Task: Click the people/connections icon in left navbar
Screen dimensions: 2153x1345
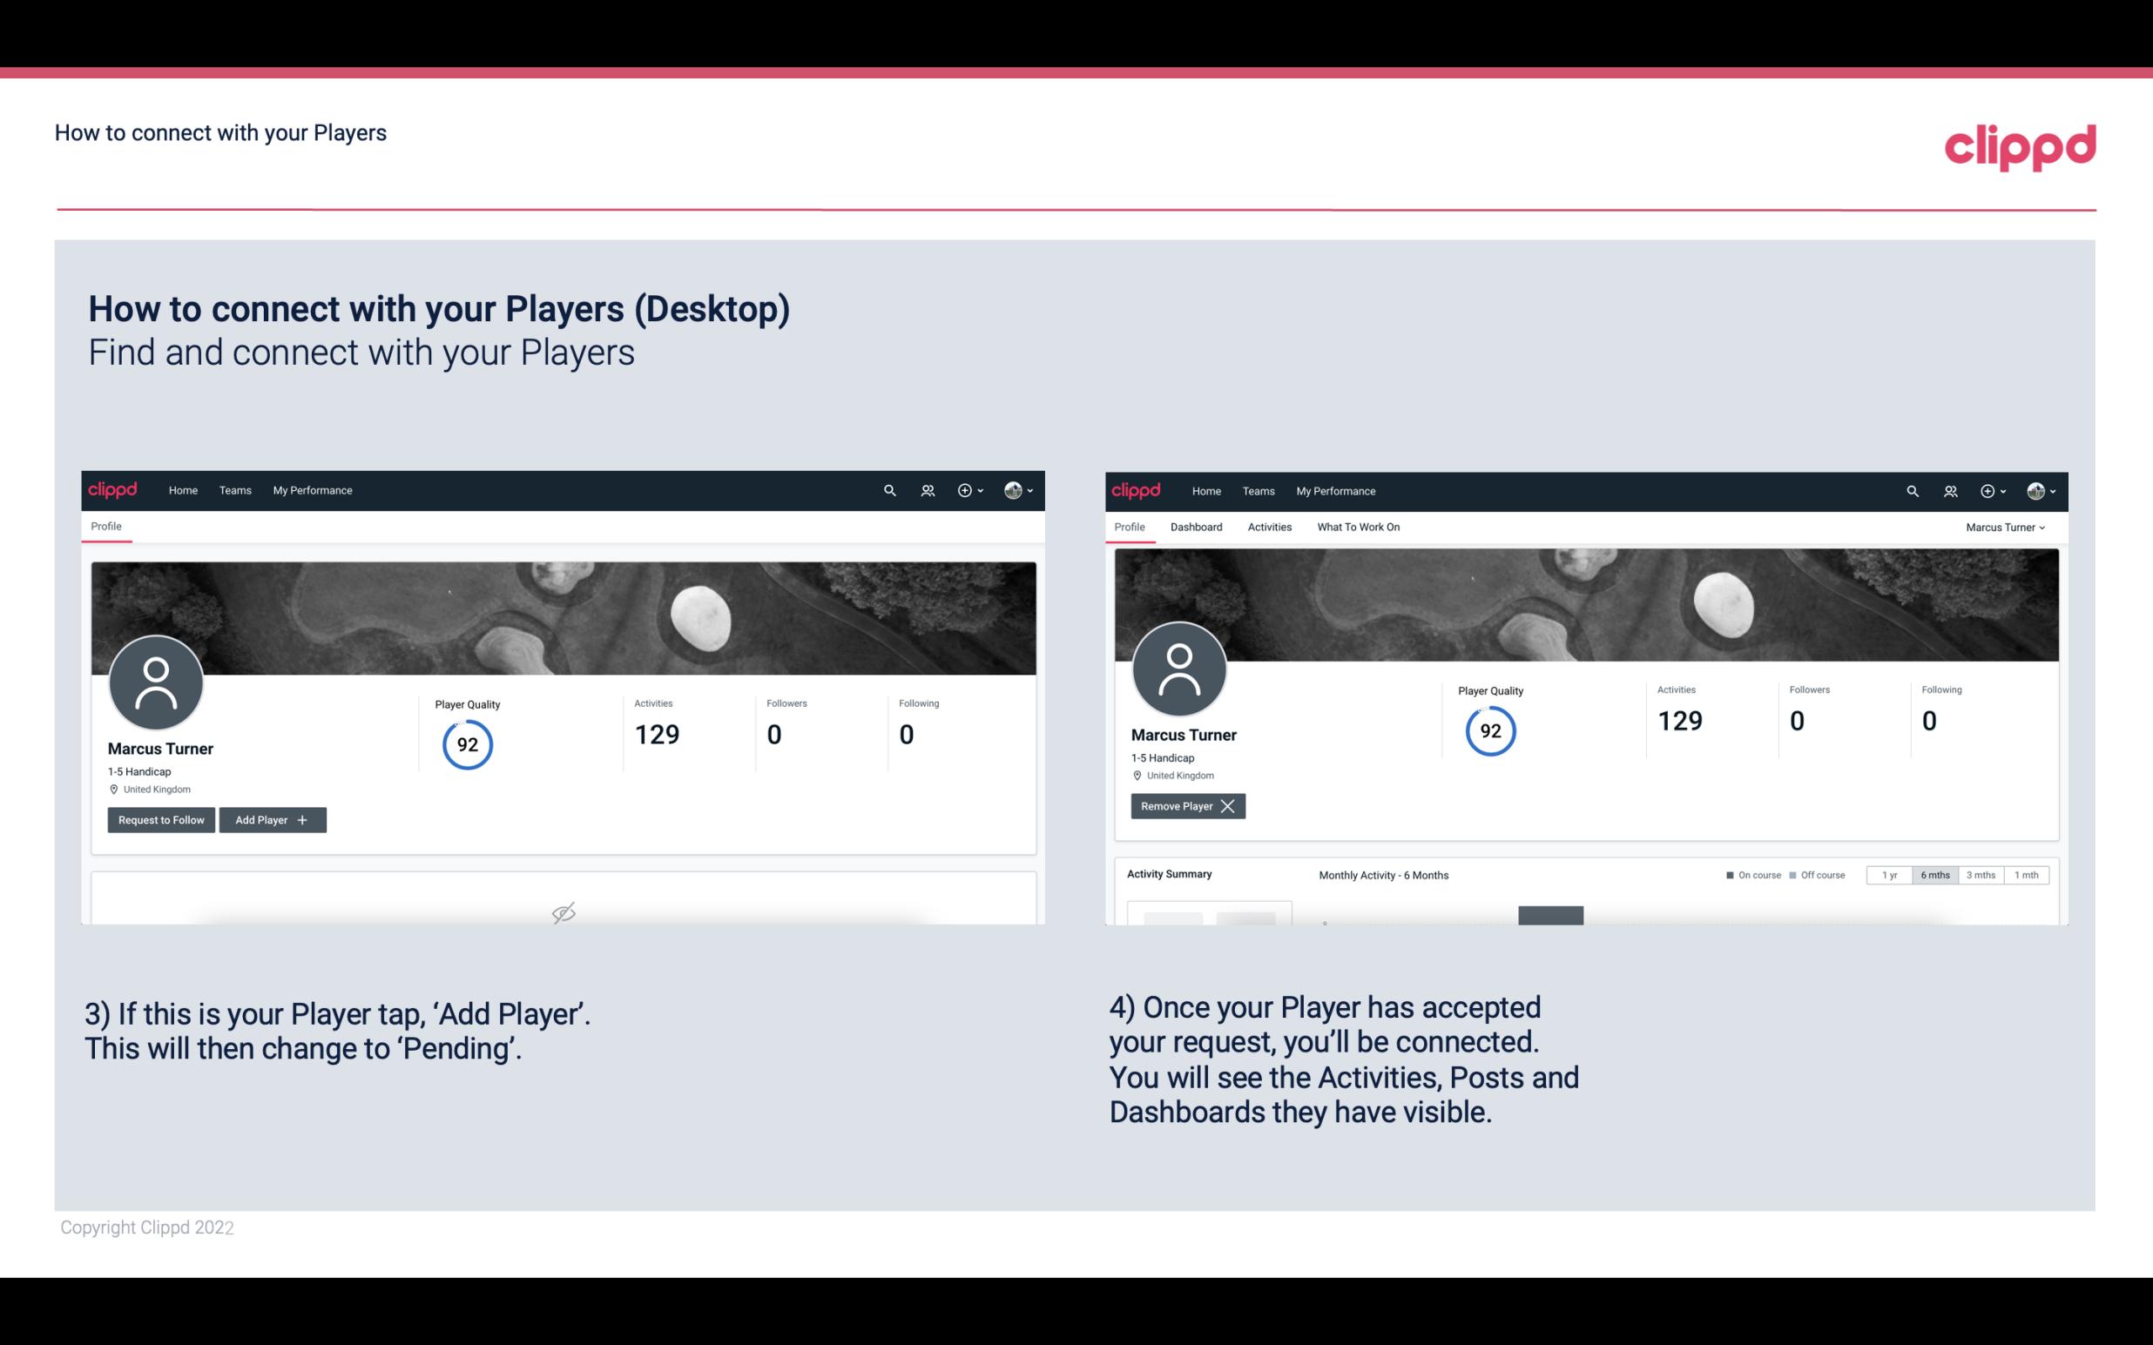Action: pos(927,491)
